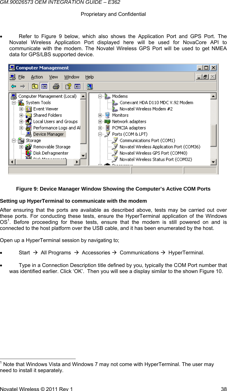
Task: Click left pane horizontal scroll left arrow
Action: [x=13, y=162]
